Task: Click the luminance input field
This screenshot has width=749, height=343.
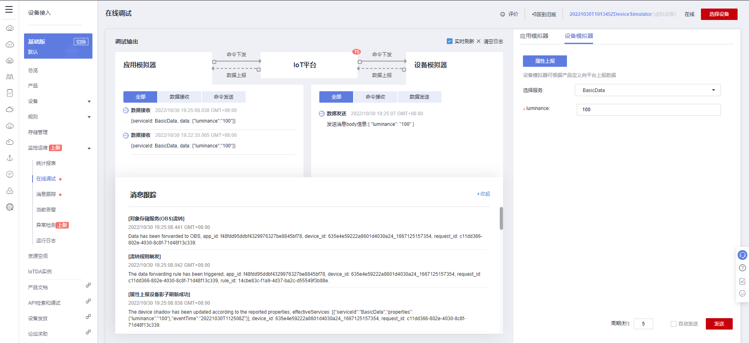Action: click(648, 110)
